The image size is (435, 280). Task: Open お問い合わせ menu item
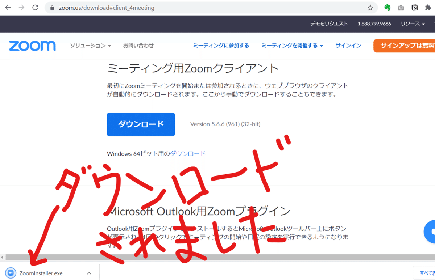pyautogui.click(x=138, y=46)
